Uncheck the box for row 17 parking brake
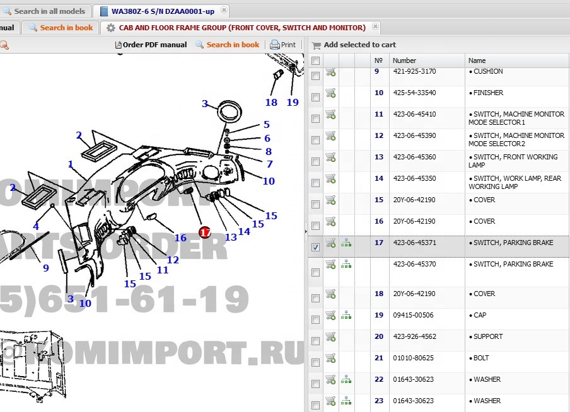The image size is (570, 412). point(315,247)
